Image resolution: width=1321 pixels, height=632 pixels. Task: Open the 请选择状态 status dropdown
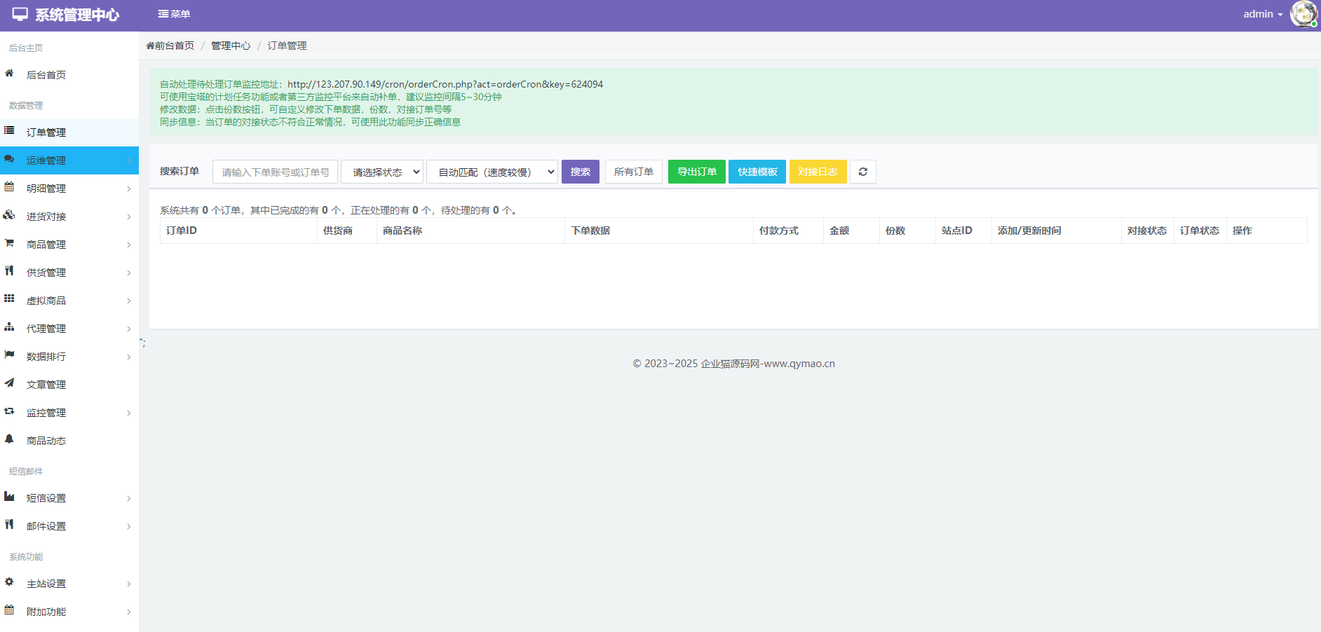click(x=382, y=172)
